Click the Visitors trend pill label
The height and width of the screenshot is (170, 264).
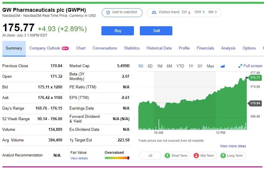(x=169, y=12)
